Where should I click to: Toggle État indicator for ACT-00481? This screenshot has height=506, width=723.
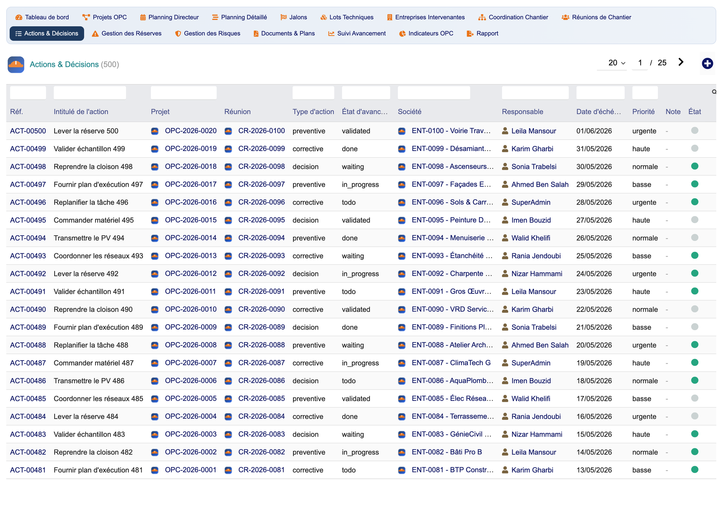[x=694, y=470]
